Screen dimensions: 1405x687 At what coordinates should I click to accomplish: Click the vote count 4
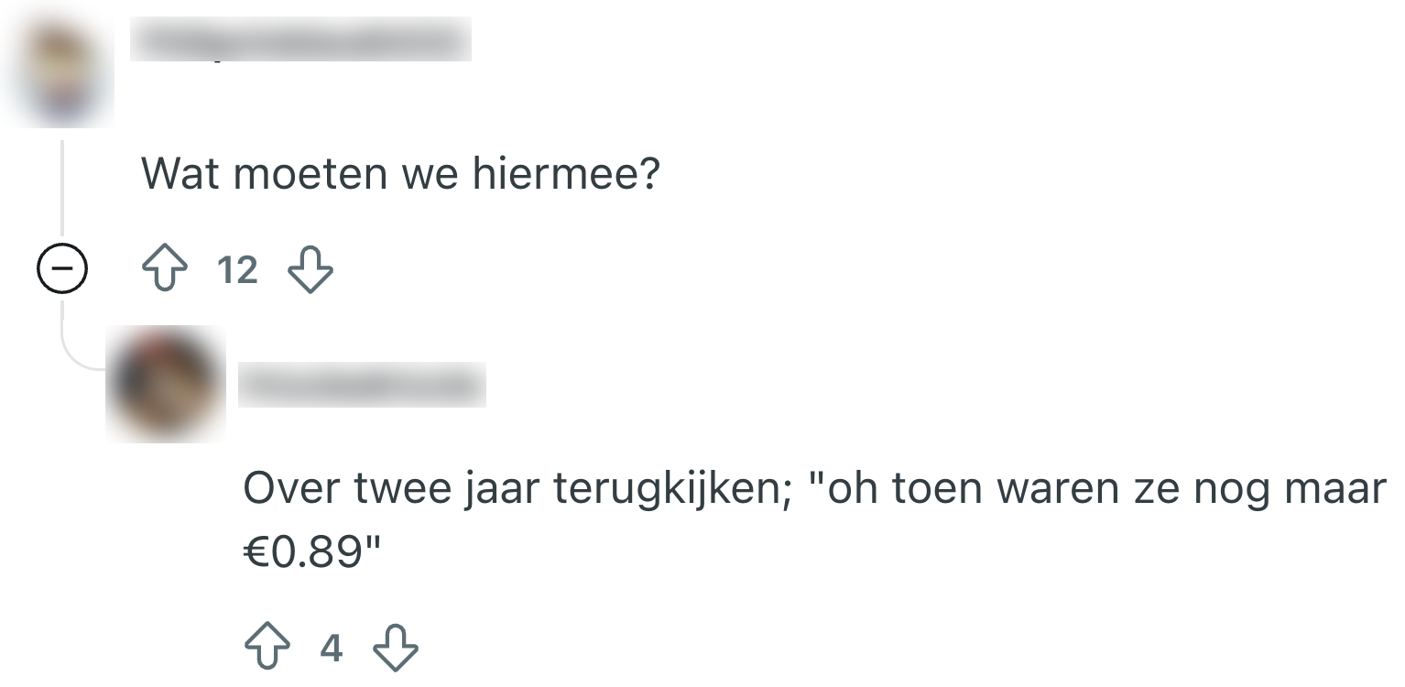[x=332, y=649]
